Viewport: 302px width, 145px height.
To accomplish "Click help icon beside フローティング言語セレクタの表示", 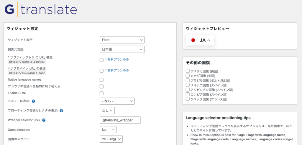I will [x=61, y=111].
